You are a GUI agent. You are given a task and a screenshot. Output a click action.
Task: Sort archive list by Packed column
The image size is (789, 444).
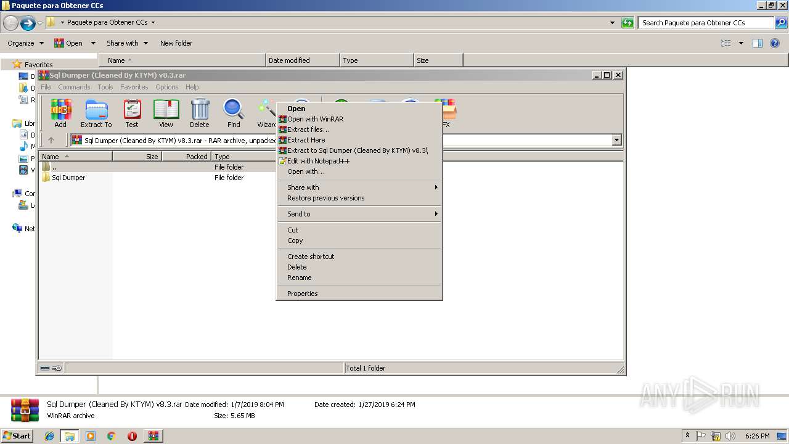coord(186,157)
